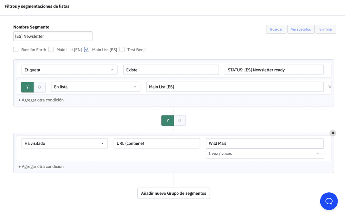345x214 pixels.
Task: Expand the "En lista" condition dropdown
Action: [x=96, y=86]
